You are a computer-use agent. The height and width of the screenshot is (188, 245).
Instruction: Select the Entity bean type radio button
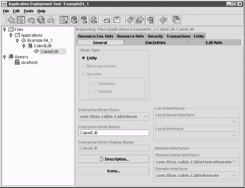[84, 58]
